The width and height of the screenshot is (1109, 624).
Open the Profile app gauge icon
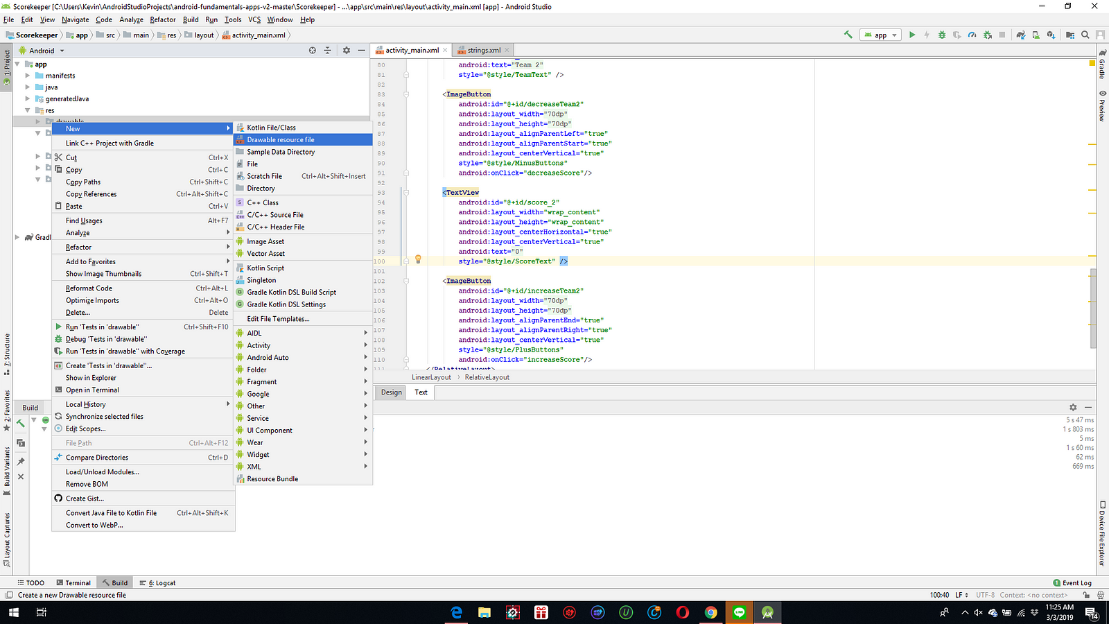972,35
